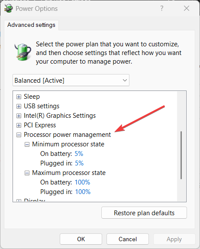The width and height of the screenshot is (200, 249).
Task: Select Minimum state Plugged in 5% value
Action: point(79,163)
